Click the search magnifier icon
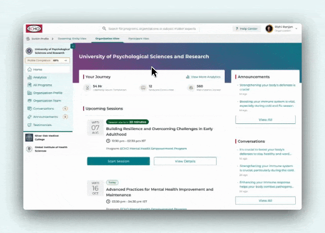 pyautogui.click(x=104, y=29)
